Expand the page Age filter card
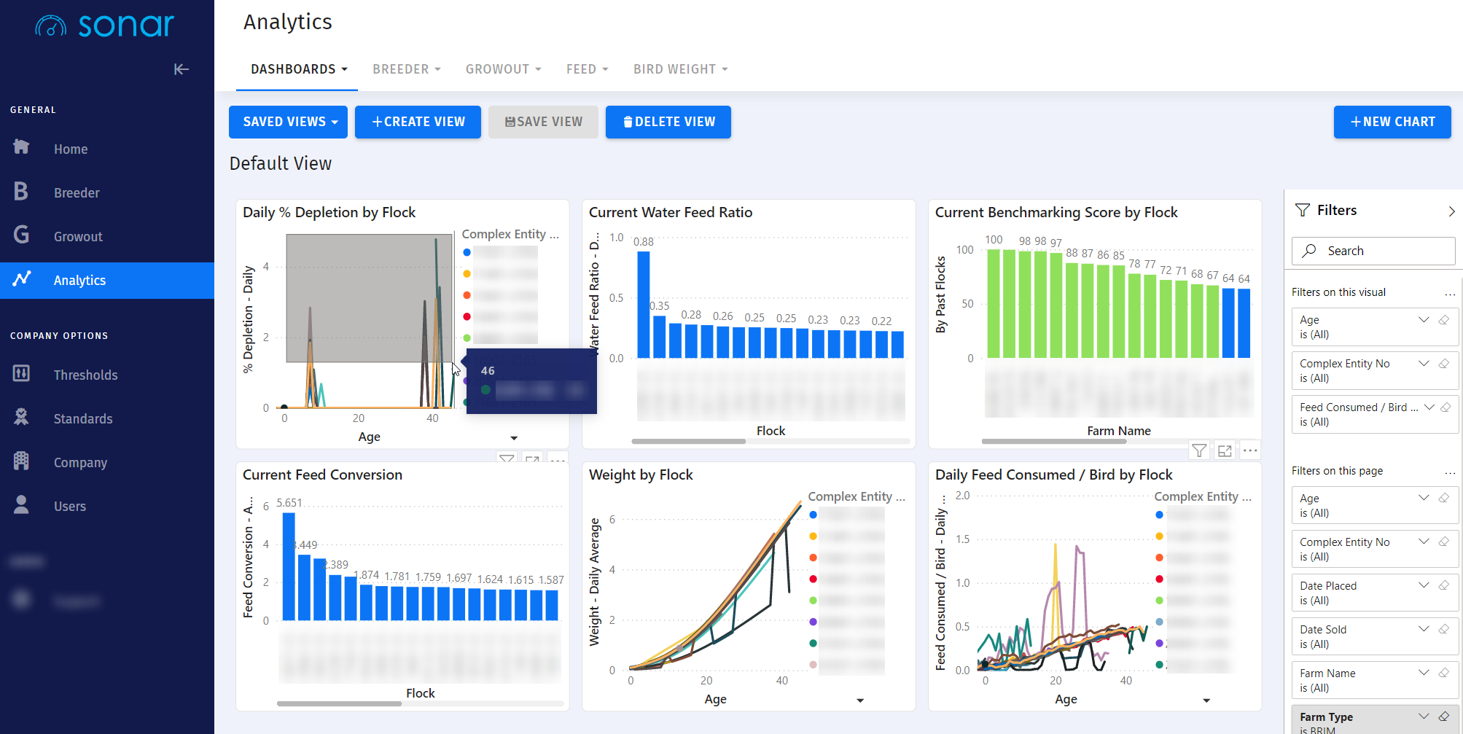This screenshot has width=1463, height=734. tap(1424, 498)
